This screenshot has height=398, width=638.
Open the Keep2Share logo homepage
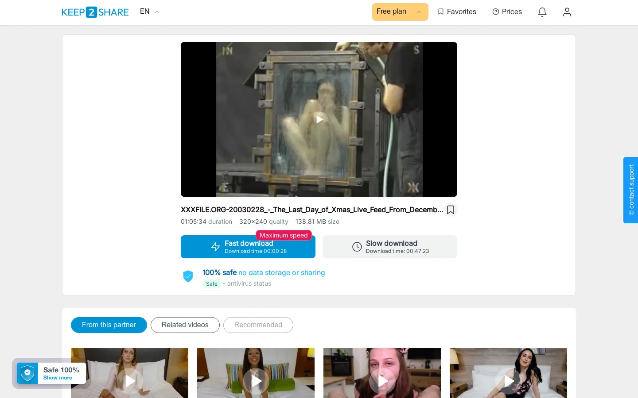[95, 12]
